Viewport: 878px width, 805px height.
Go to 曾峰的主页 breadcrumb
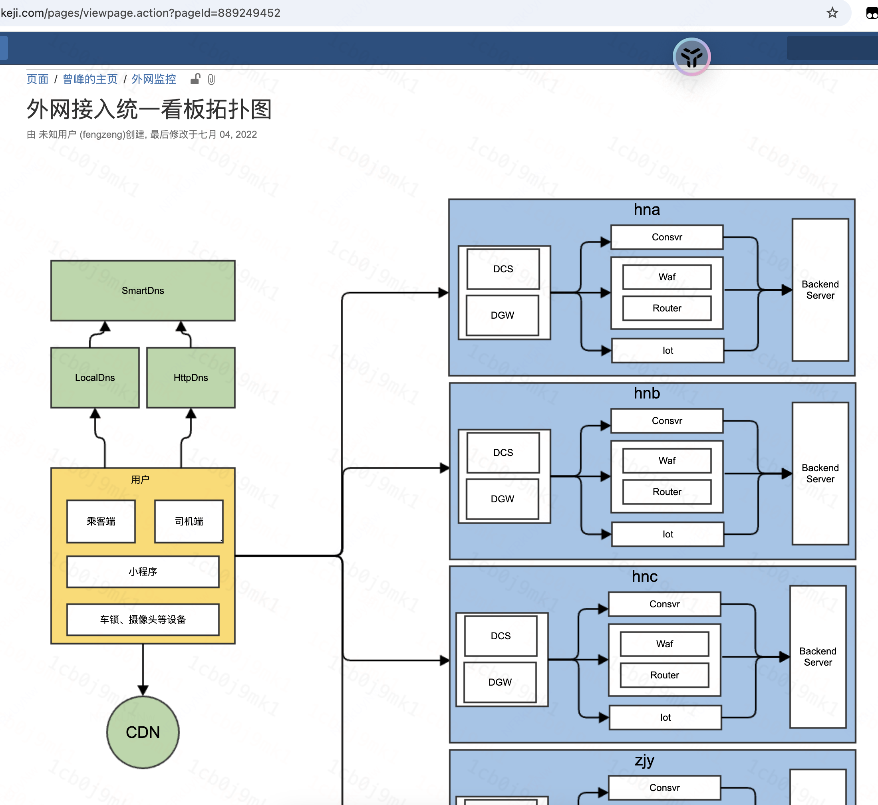tap(90, 79)
